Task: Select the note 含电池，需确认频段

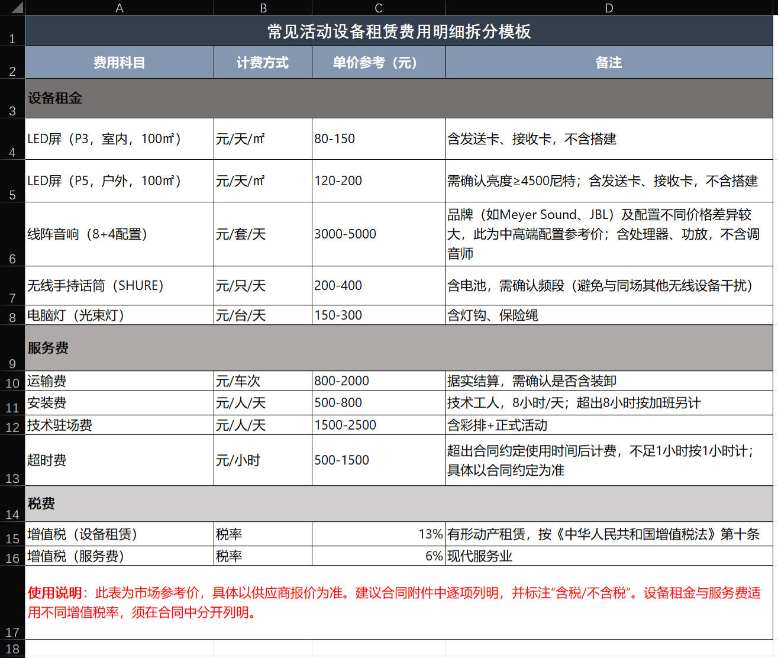Action: coord(609,286)
